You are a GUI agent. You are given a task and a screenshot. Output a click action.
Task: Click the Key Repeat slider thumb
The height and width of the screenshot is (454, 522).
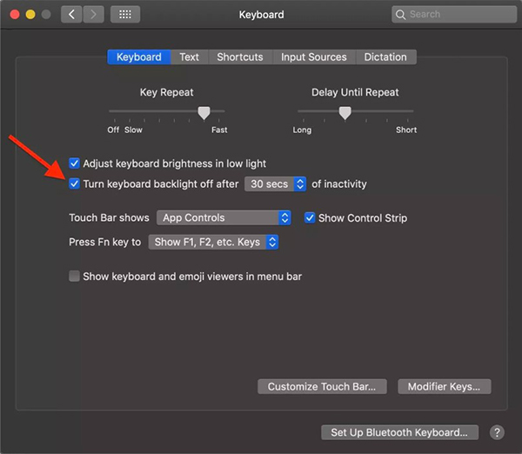click(204, 113)
